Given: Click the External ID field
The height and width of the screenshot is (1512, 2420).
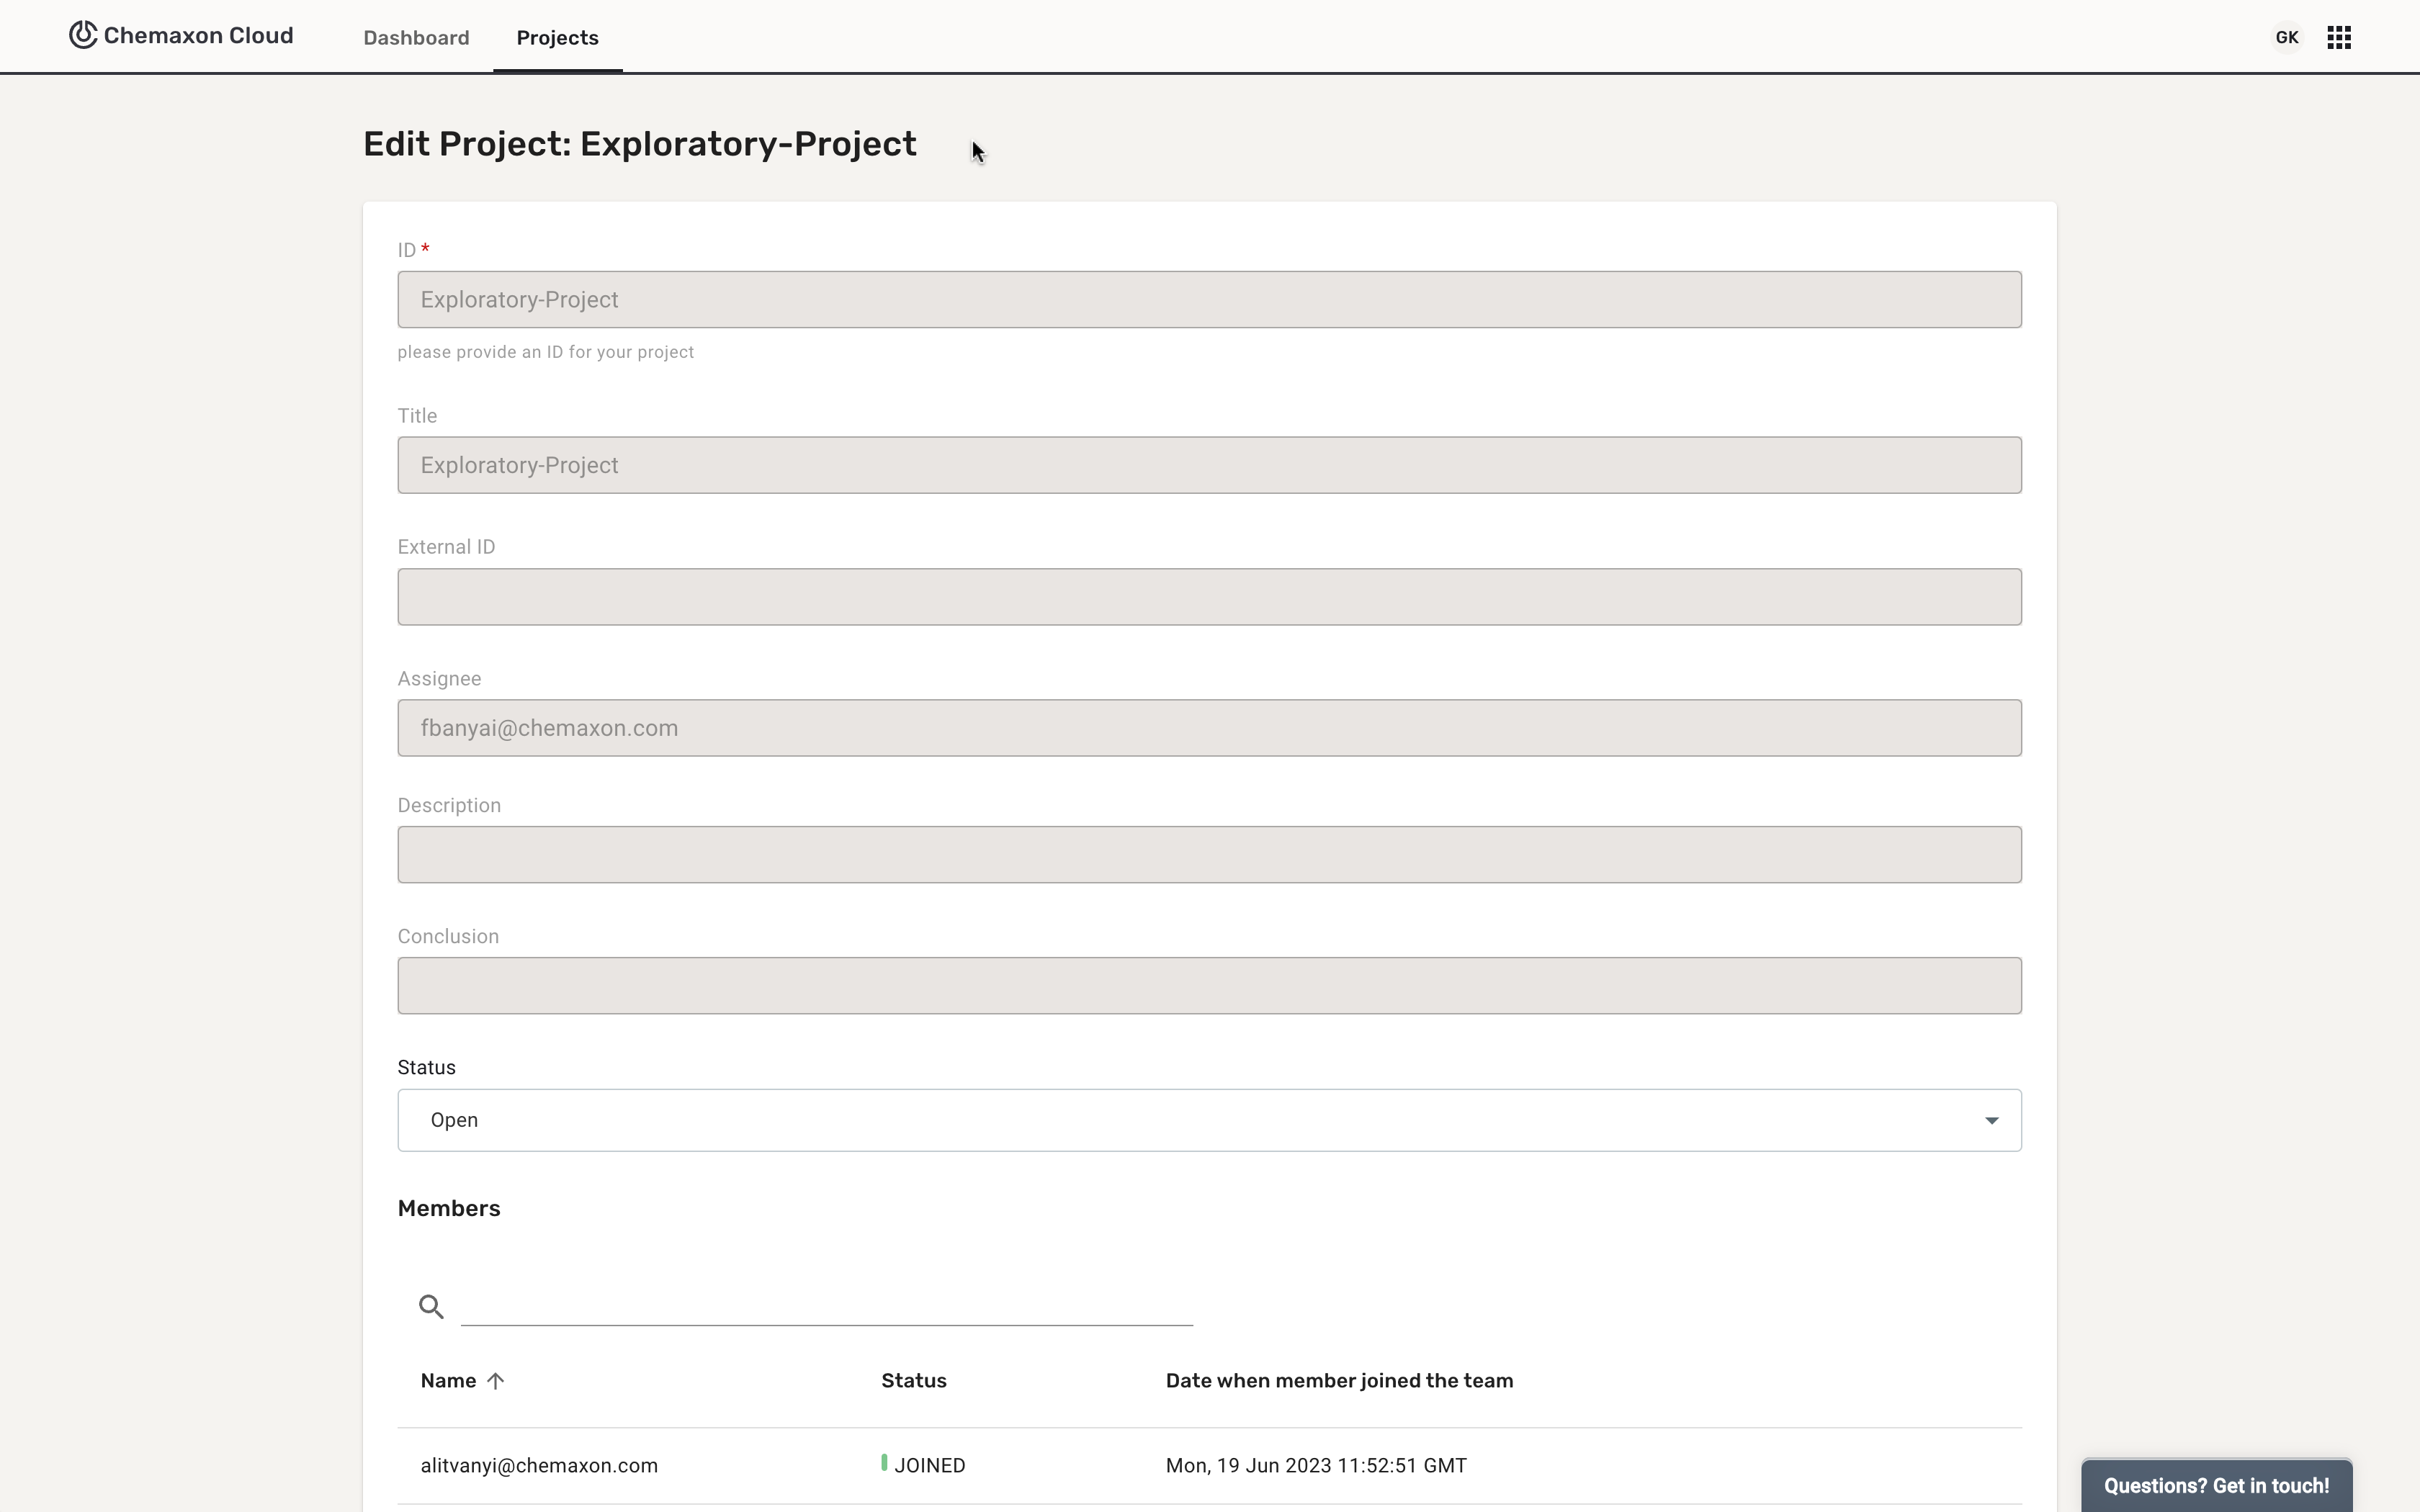Looking at the screenshot, I should 1208,597.
